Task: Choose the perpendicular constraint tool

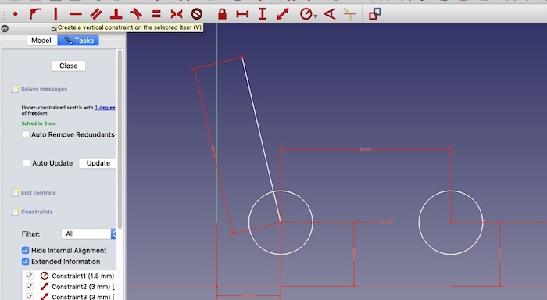Action: [x=116, y=14]
